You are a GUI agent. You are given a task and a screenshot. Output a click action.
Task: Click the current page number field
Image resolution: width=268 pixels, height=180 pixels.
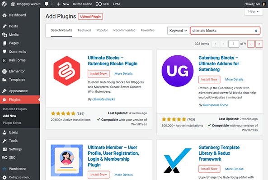(234, 44)
